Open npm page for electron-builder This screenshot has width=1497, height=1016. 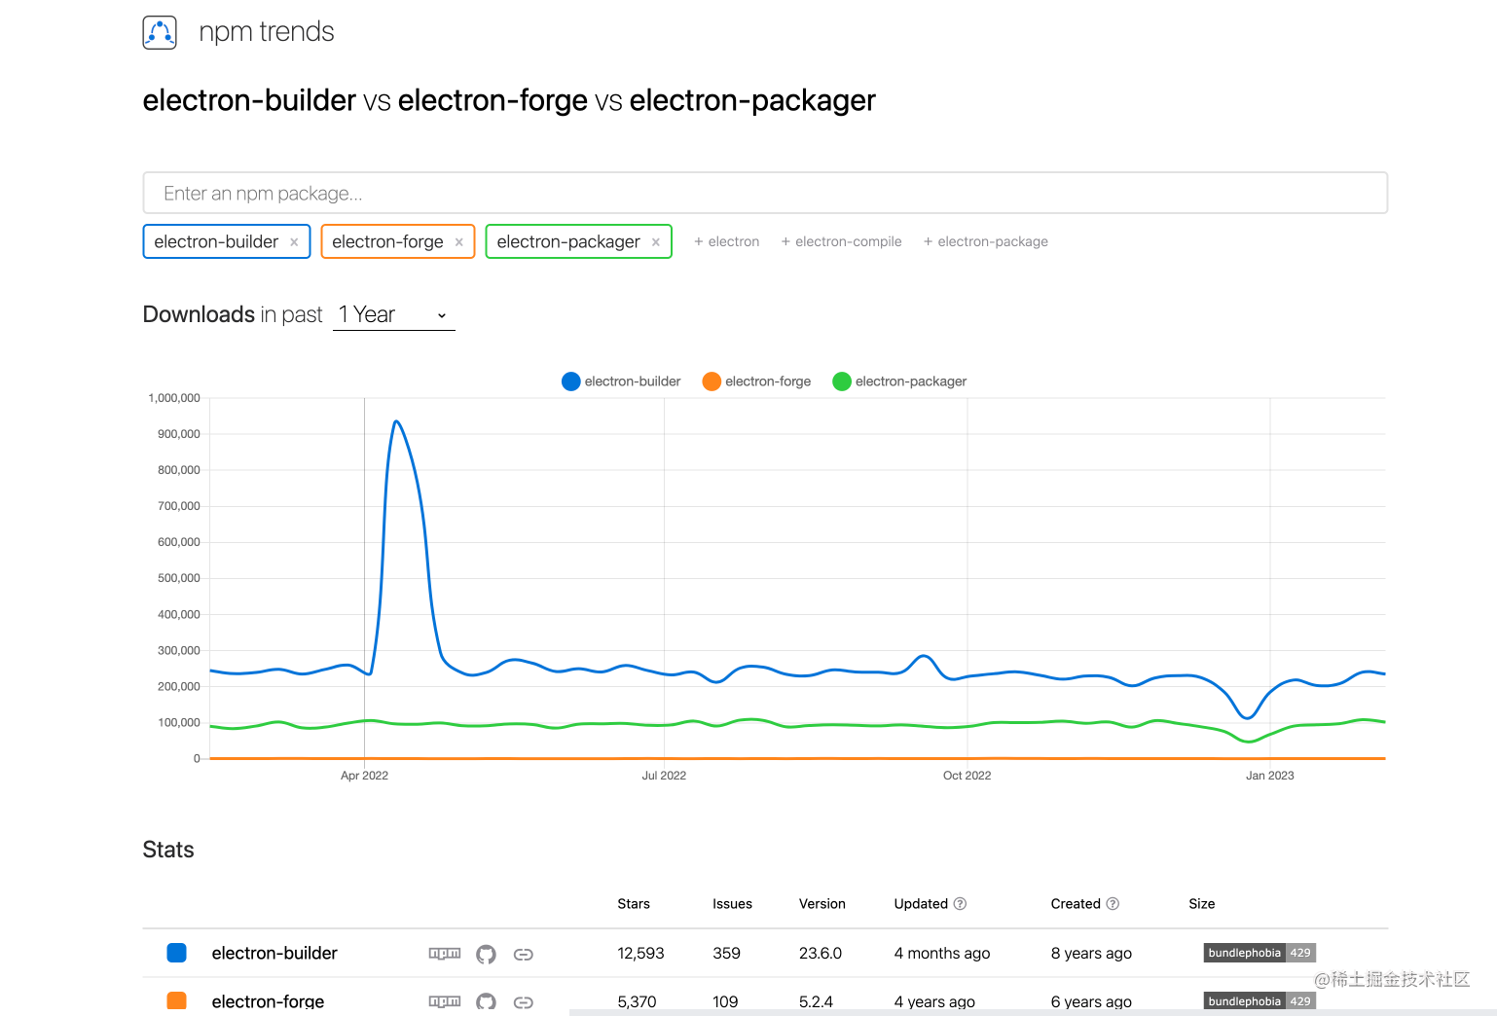[x=445, y=954]
